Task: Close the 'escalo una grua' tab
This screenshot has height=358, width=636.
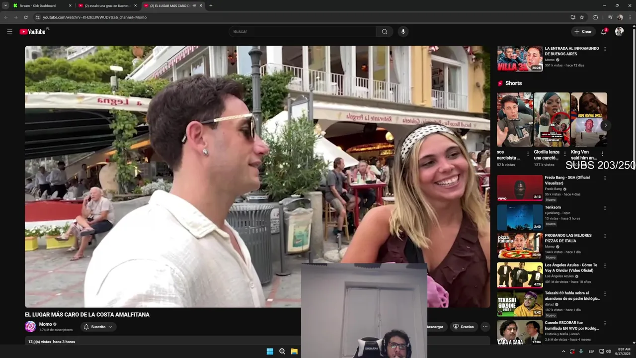Action: [x=135, y=5]
